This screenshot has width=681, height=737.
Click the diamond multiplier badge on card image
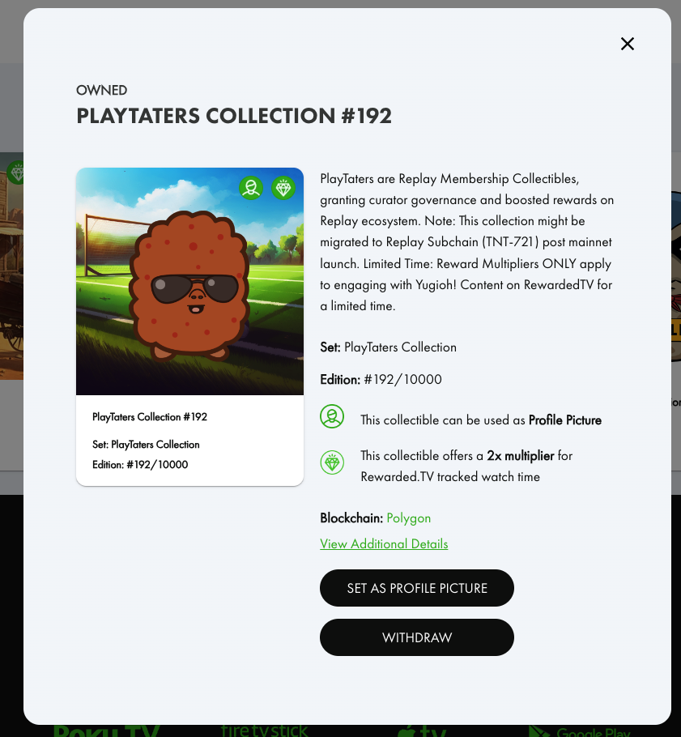point(283,188)
